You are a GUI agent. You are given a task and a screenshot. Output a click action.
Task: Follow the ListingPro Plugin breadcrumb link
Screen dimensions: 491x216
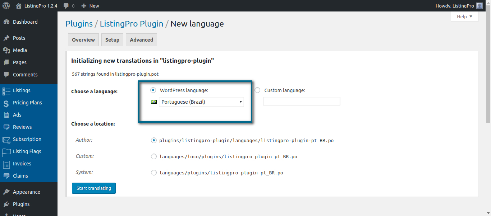point(132,24)
